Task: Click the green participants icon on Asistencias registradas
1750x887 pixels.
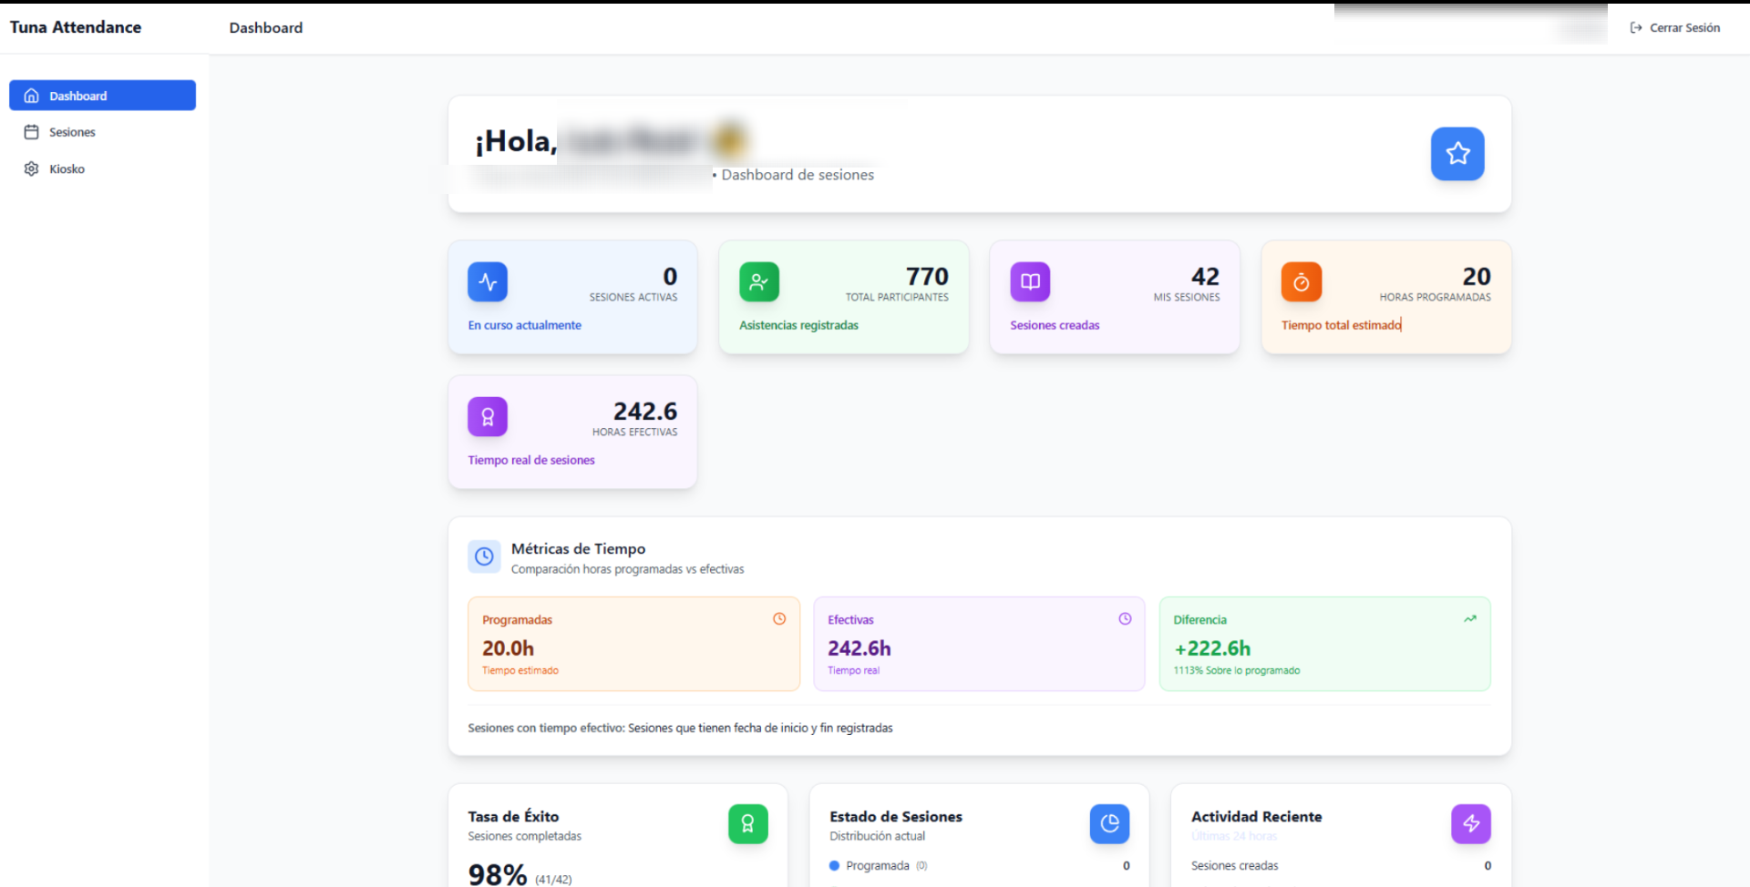Action: (759, 281)
